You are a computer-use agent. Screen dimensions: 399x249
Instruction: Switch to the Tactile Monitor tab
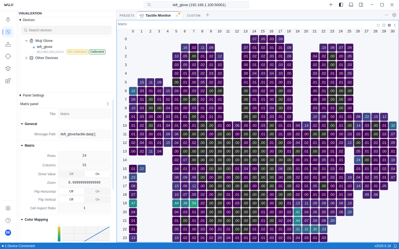(x=158, y=16)
